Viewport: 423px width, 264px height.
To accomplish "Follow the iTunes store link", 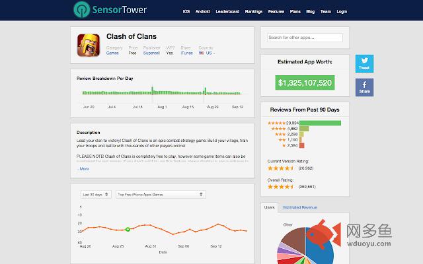I will coord(186,53).
